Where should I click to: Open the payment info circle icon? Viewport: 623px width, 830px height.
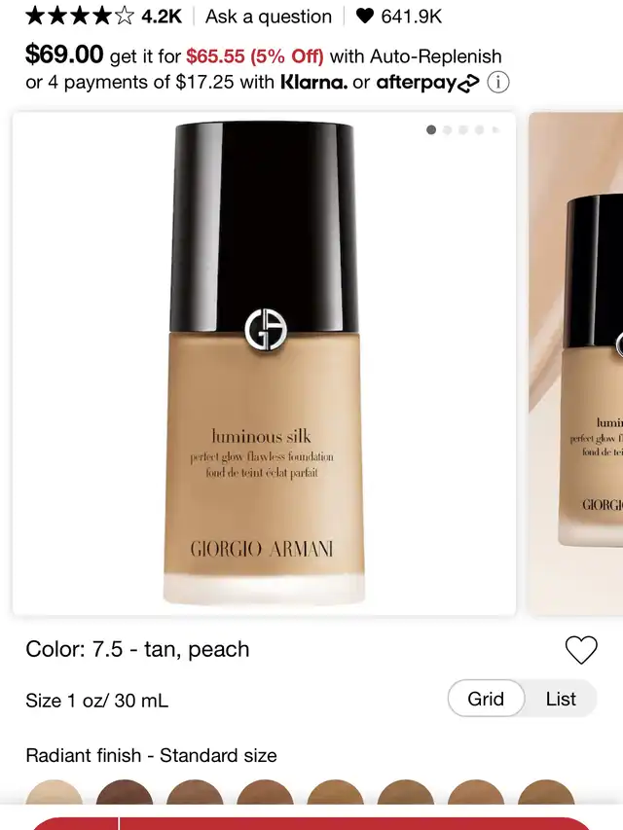click(x=498, y=83)
